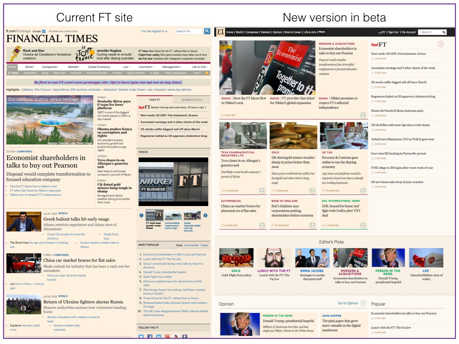Click the Opt in new prototype site banner
The width and height of the screenshot is (459, 344).
(x=108, y=82)
